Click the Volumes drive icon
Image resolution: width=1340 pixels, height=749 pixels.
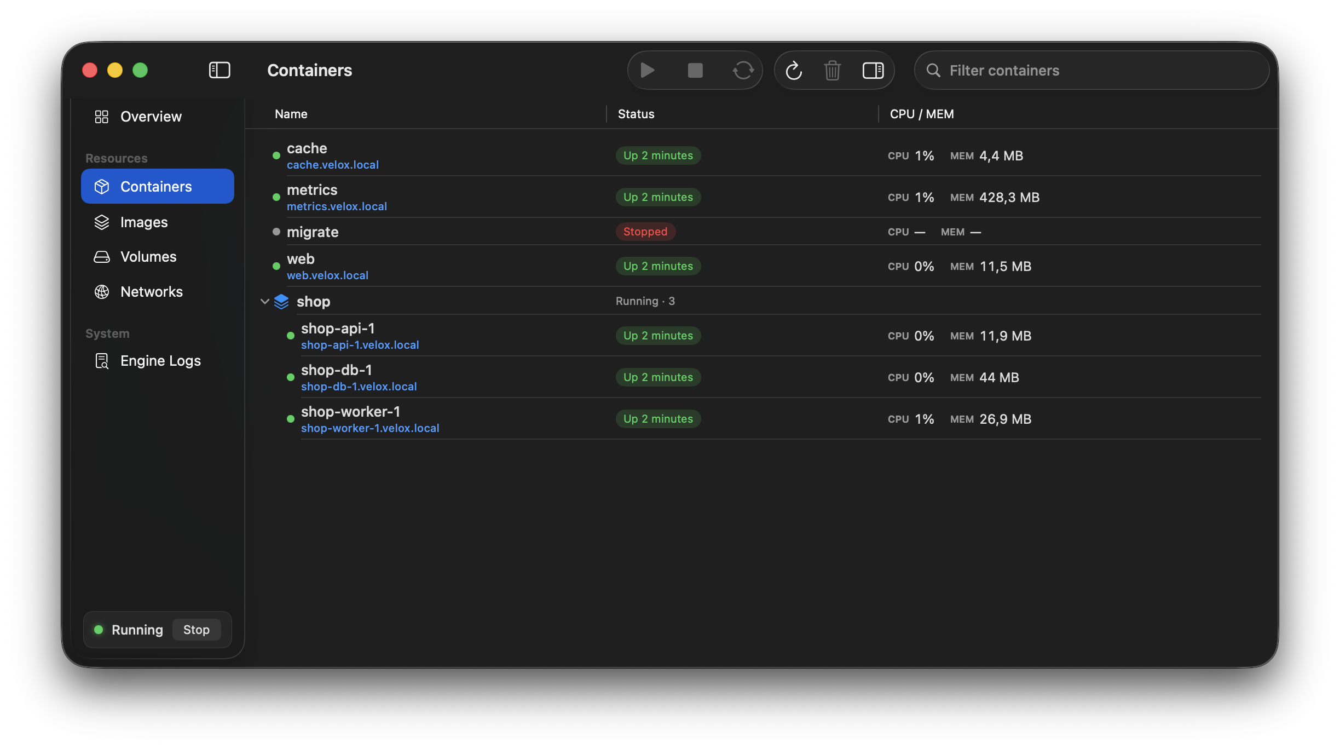[102, 257]
